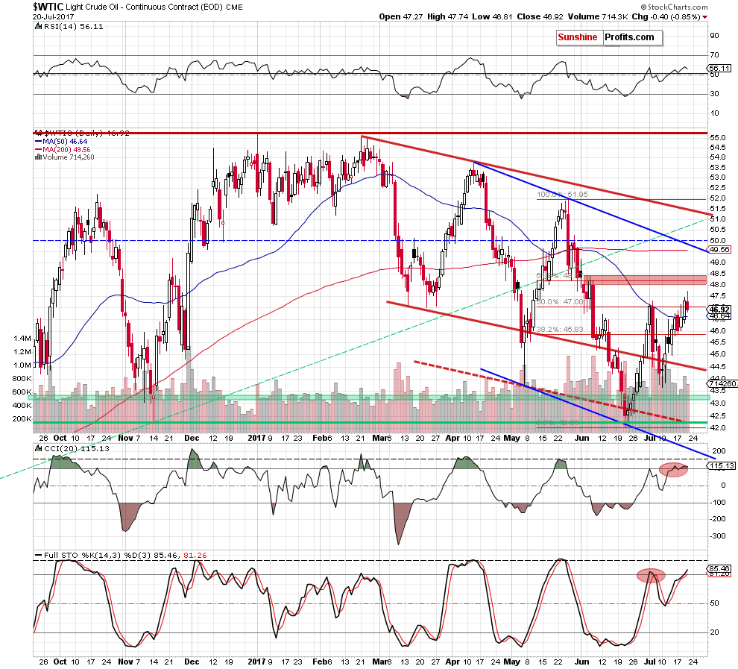Click the "20" stochastic axis label

pos(714,632)
